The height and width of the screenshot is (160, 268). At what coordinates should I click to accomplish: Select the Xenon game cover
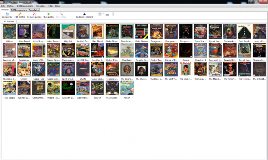click(127, 88)
